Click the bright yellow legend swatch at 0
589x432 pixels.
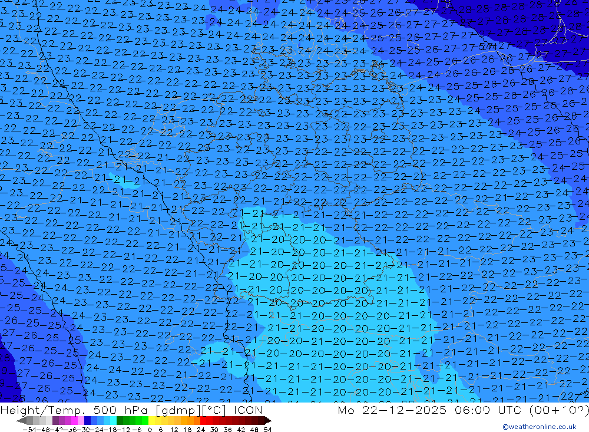point(152,420)
